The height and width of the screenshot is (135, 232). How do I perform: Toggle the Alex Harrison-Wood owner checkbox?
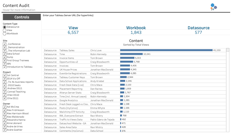coord(4,114)
